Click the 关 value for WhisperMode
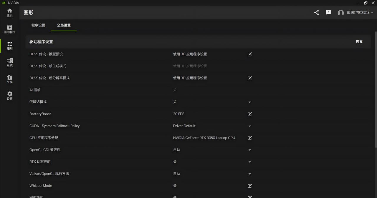 coord(175,186)
